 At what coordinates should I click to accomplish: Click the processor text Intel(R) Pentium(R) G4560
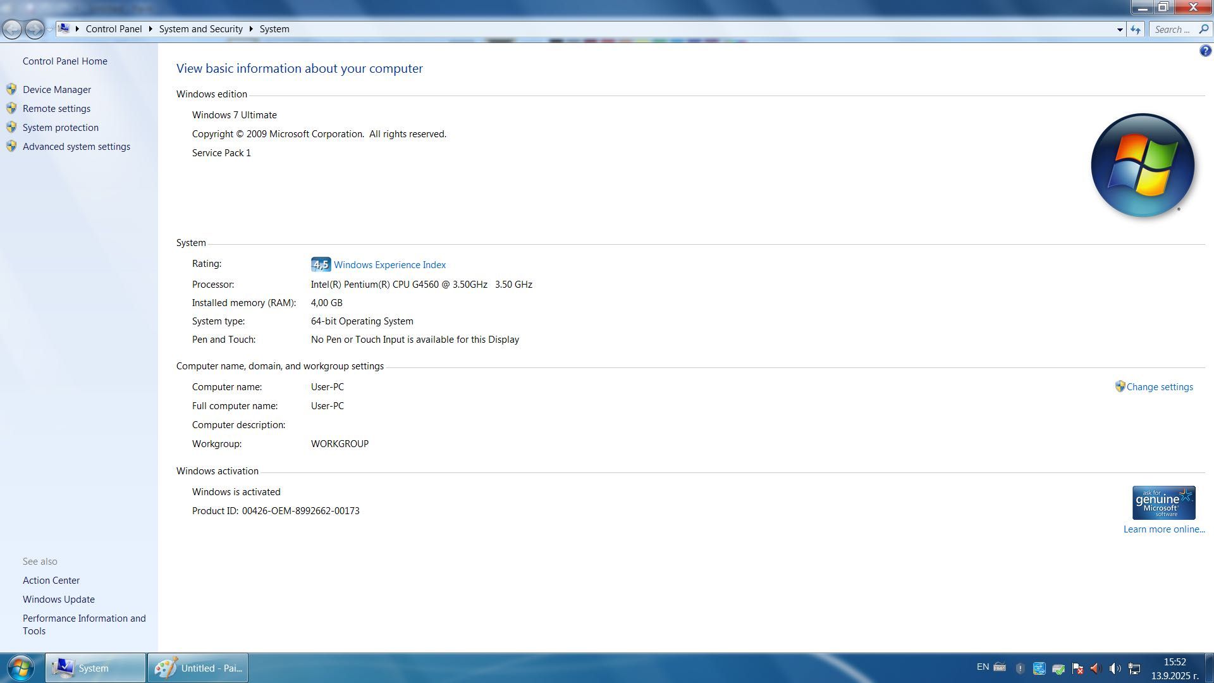coord(421,285)
